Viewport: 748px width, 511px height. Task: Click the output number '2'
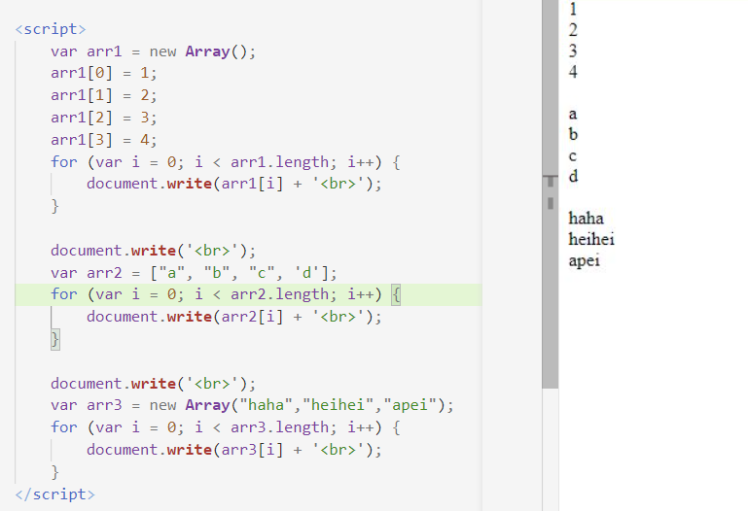pos(573,30)
